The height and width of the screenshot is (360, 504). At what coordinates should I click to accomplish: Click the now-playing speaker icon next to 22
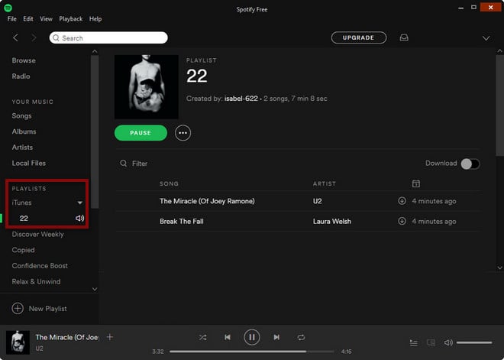79,218
